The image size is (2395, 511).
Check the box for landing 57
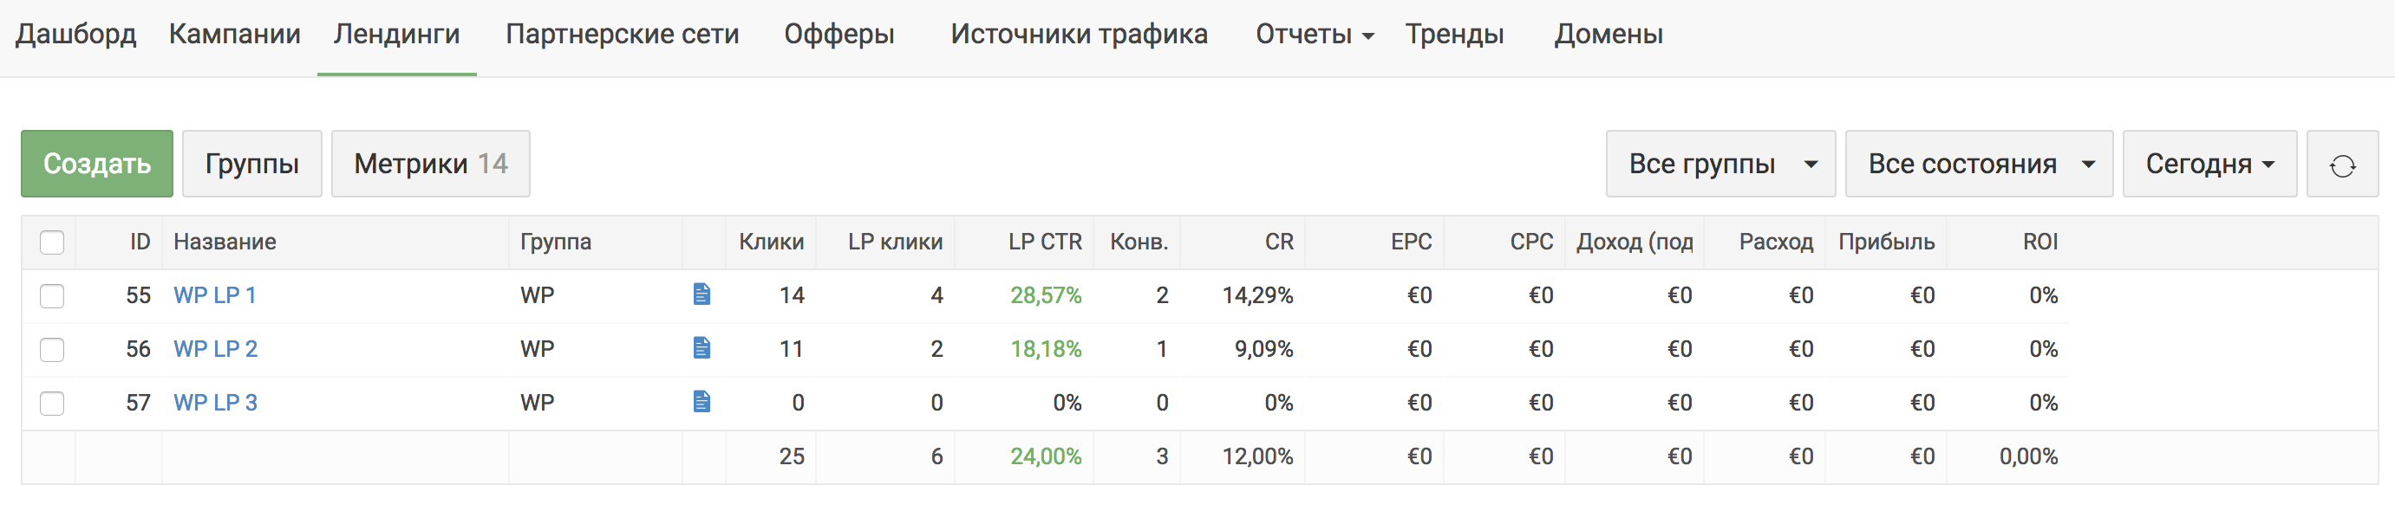(52, 404)
